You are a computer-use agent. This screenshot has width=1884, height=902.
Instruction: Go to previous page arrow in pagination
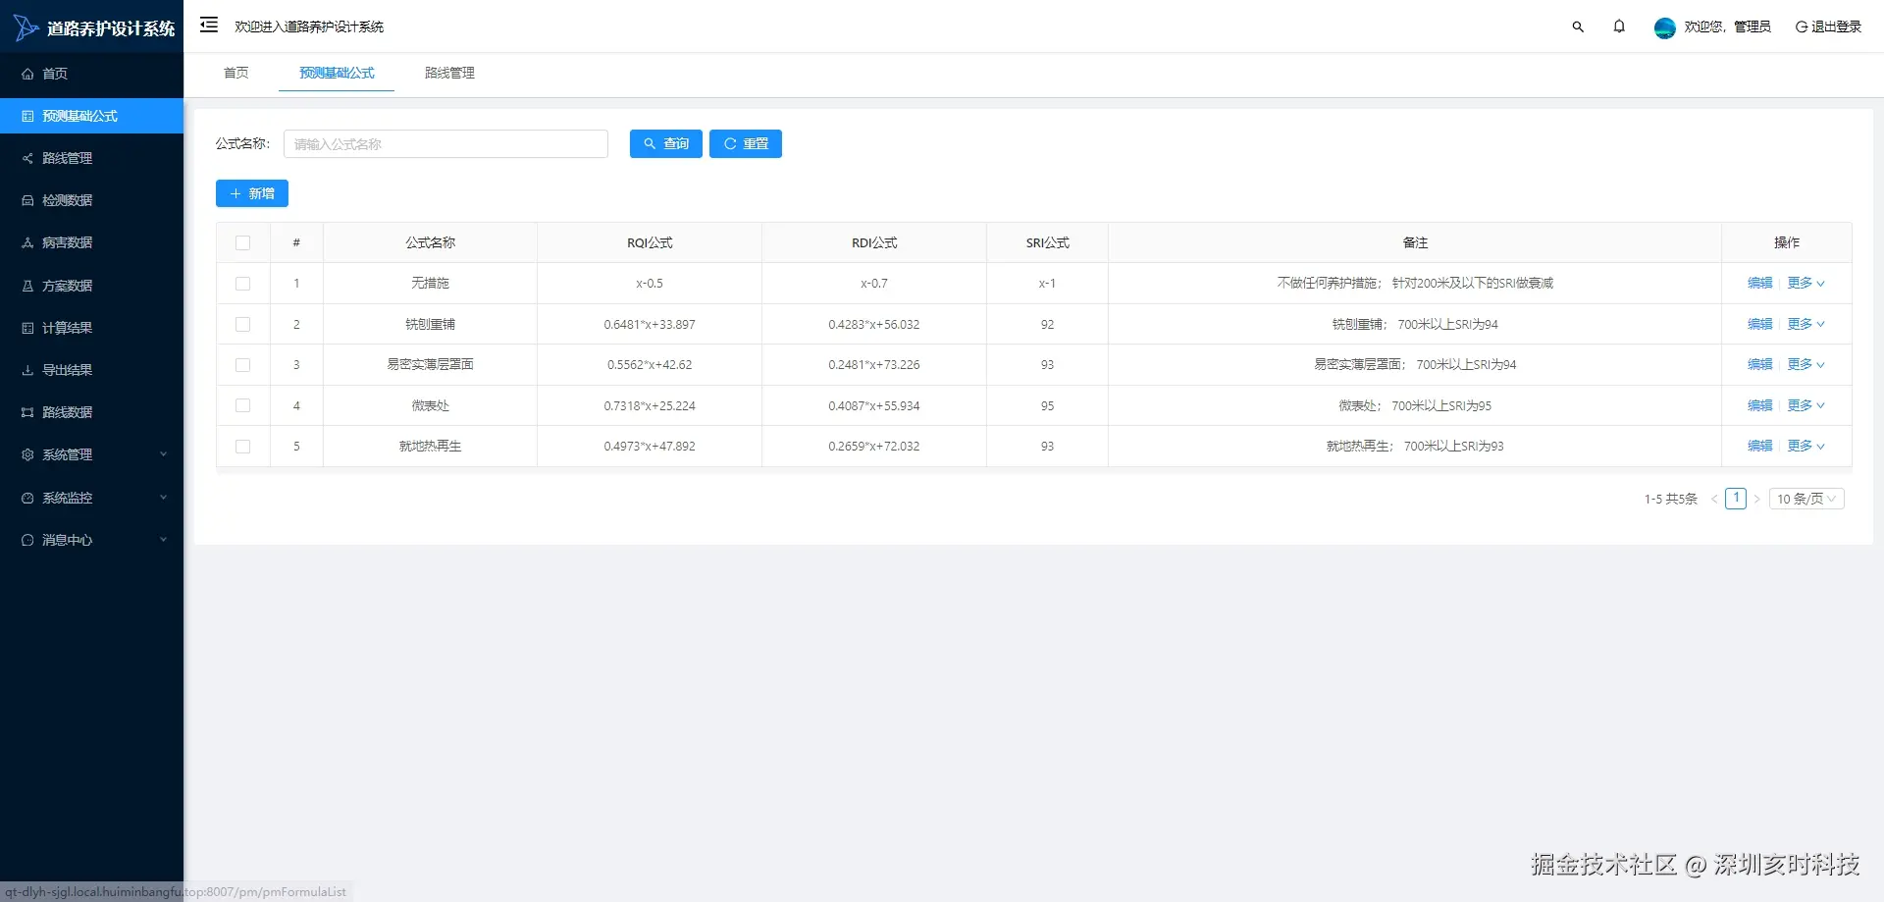click(1714, 499)
